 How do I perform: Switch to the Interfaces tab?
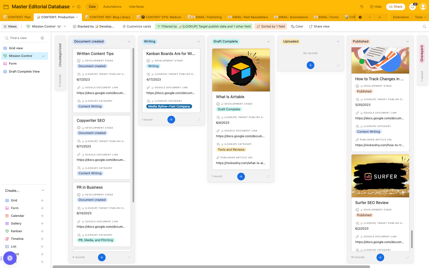pyautogui.click(x=136, y=7)
